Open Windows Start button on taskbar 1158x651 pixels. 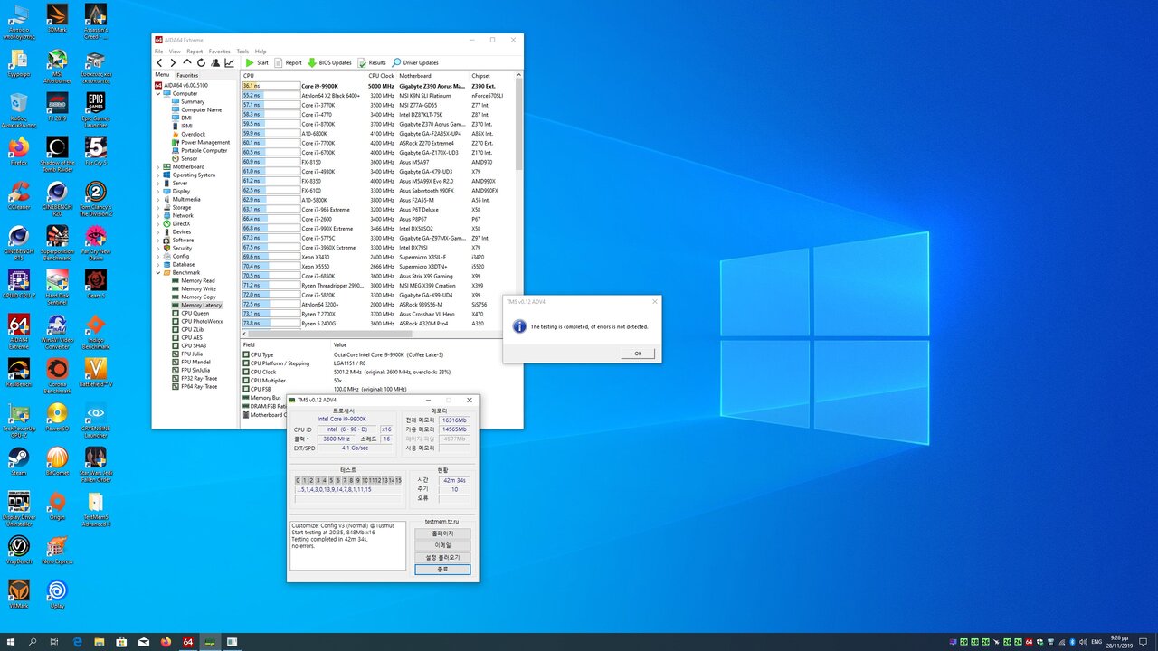(x=11, y=641)
